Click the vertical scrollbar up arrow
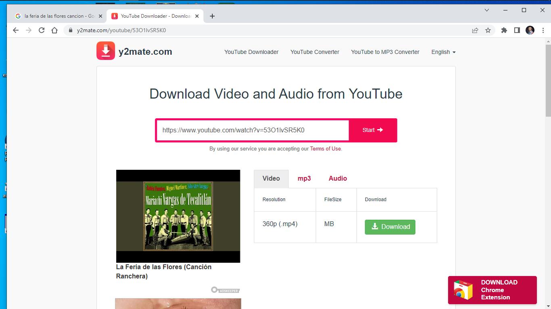The width and height of the screenshot is (551, 309). [x=548, y=41]
